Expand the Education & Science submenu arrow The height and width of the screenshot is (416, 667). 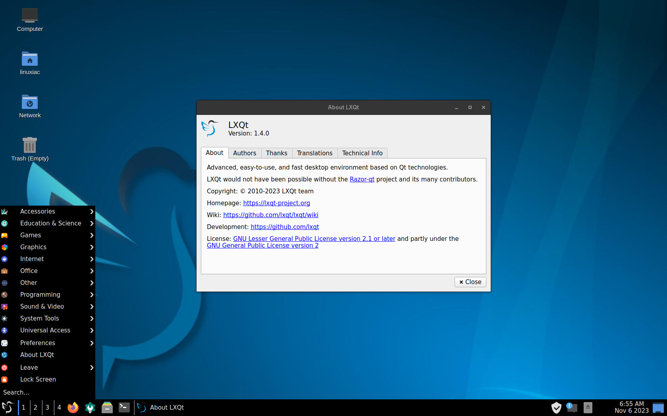[92, 223]
